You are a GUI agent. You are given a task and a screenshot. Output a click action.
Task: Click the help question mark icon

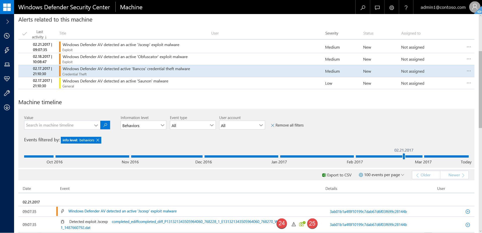coord(406,8)
